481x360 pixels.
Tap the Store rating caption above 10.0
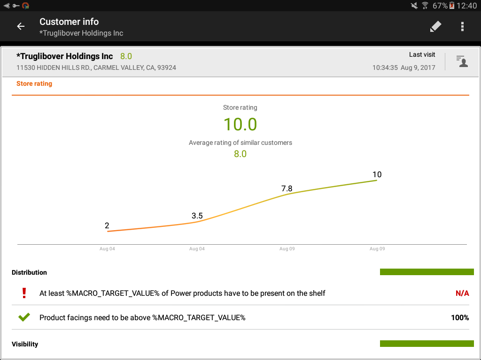[240, 107]
